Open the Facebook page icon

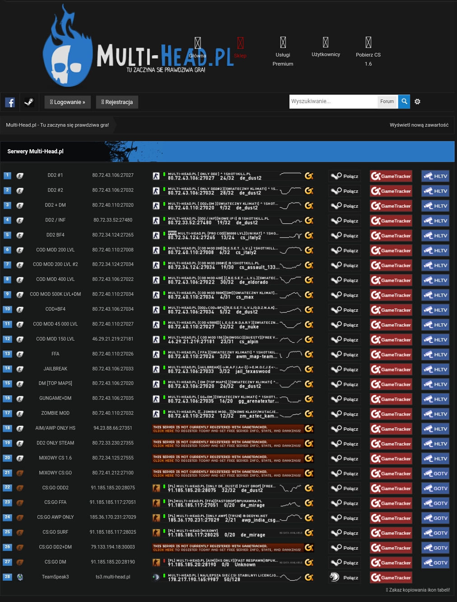click(10, 102)
